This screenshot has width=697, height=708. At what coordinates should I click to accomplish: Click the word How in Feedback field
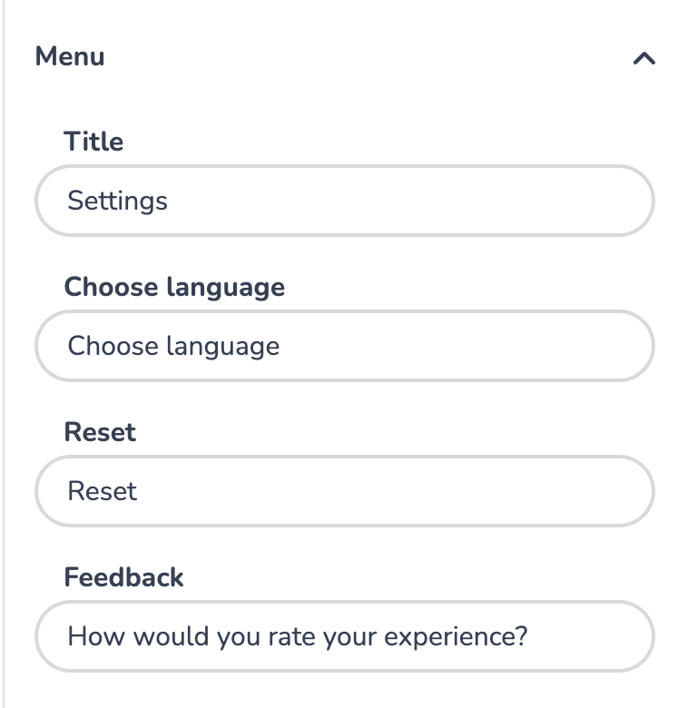coord(88,636)
